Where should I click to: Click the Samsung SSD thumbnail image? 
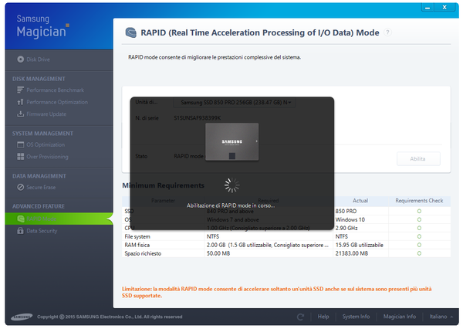coord(231,142)
